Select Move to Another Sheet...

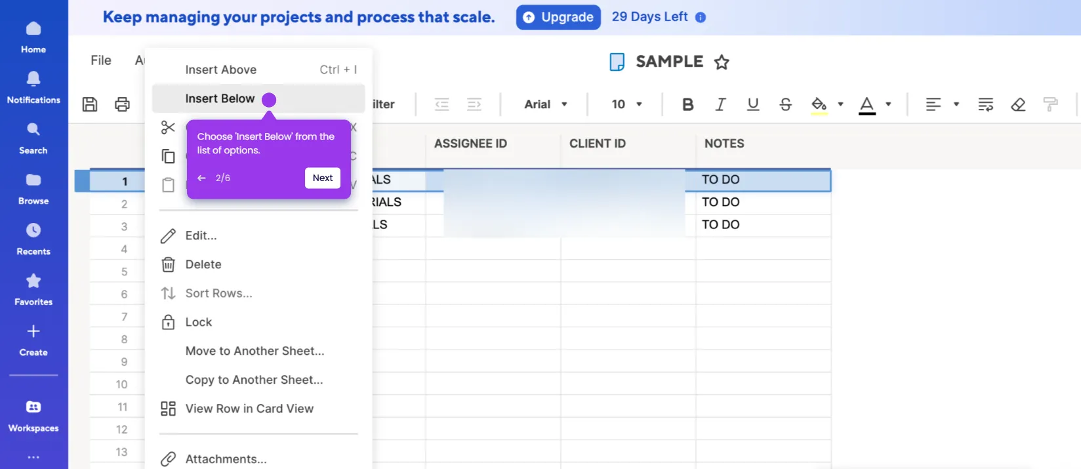(258, 351)
